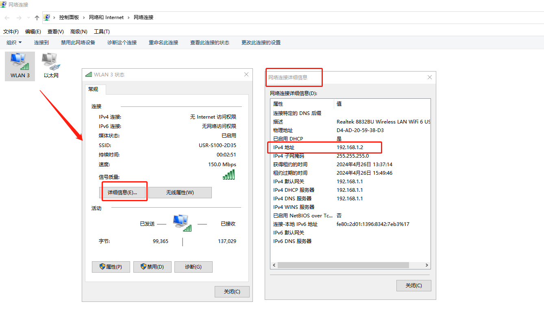
Task: Expand breadcrumb arrow after 网络和 Internet
Action: (x=128, y=17)
